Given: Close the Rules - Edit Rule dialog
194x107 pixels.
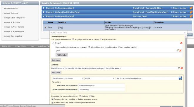Looking at the screenshot, I should tap(185, 33).
